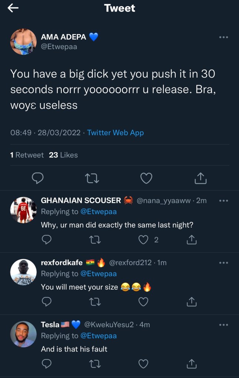Viewport: 239px width, 378px height.
Task: Reply to rexfordkafe's comment
Action: click(x=46, y=302)
